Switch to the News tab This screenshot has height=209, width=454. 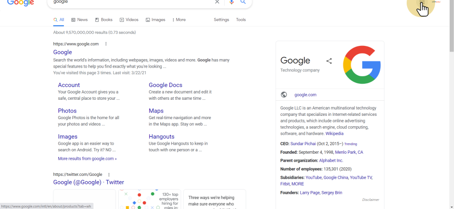(79, 20)
